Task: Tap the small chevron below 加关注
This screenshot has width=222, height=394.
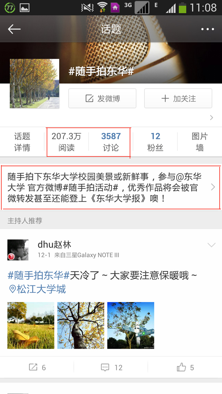Action: (212, 117)
